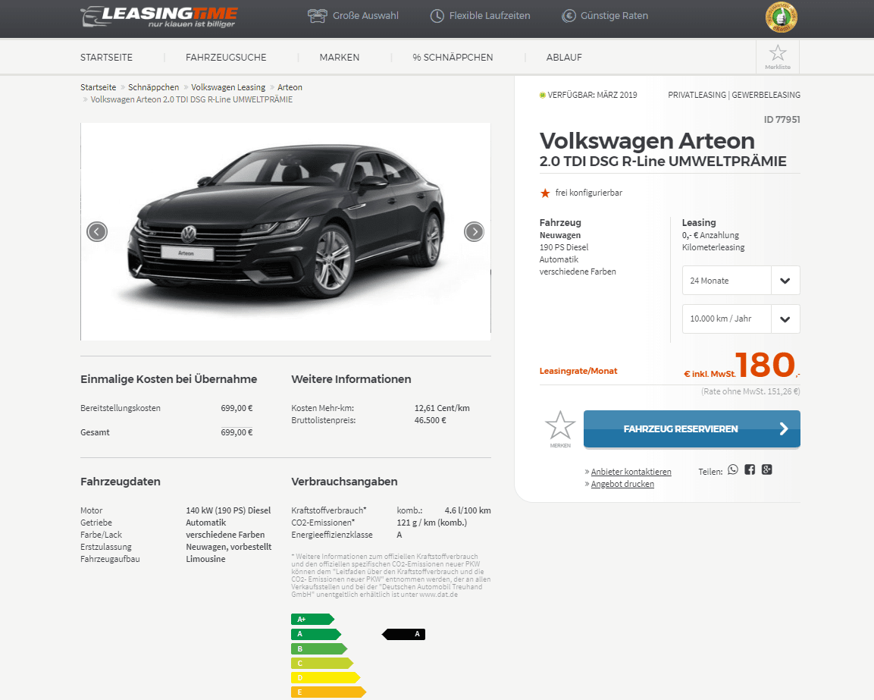Share offer via Facebook icon
The height and width of the screenshot is (700, 874).
tap(750, 469)
